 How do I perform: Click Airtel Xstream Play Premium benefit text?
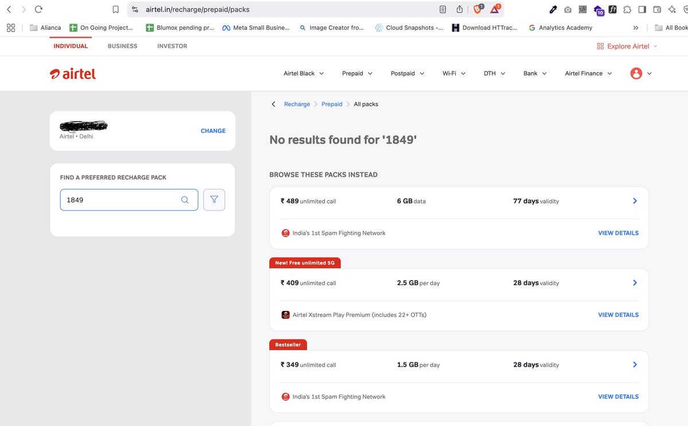tap(359, 315)
